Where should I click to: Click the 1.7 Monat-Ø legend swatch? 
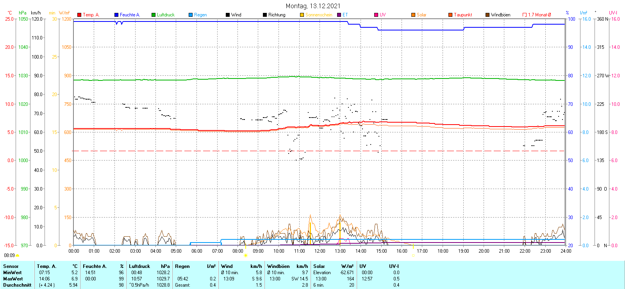[525, 15]
